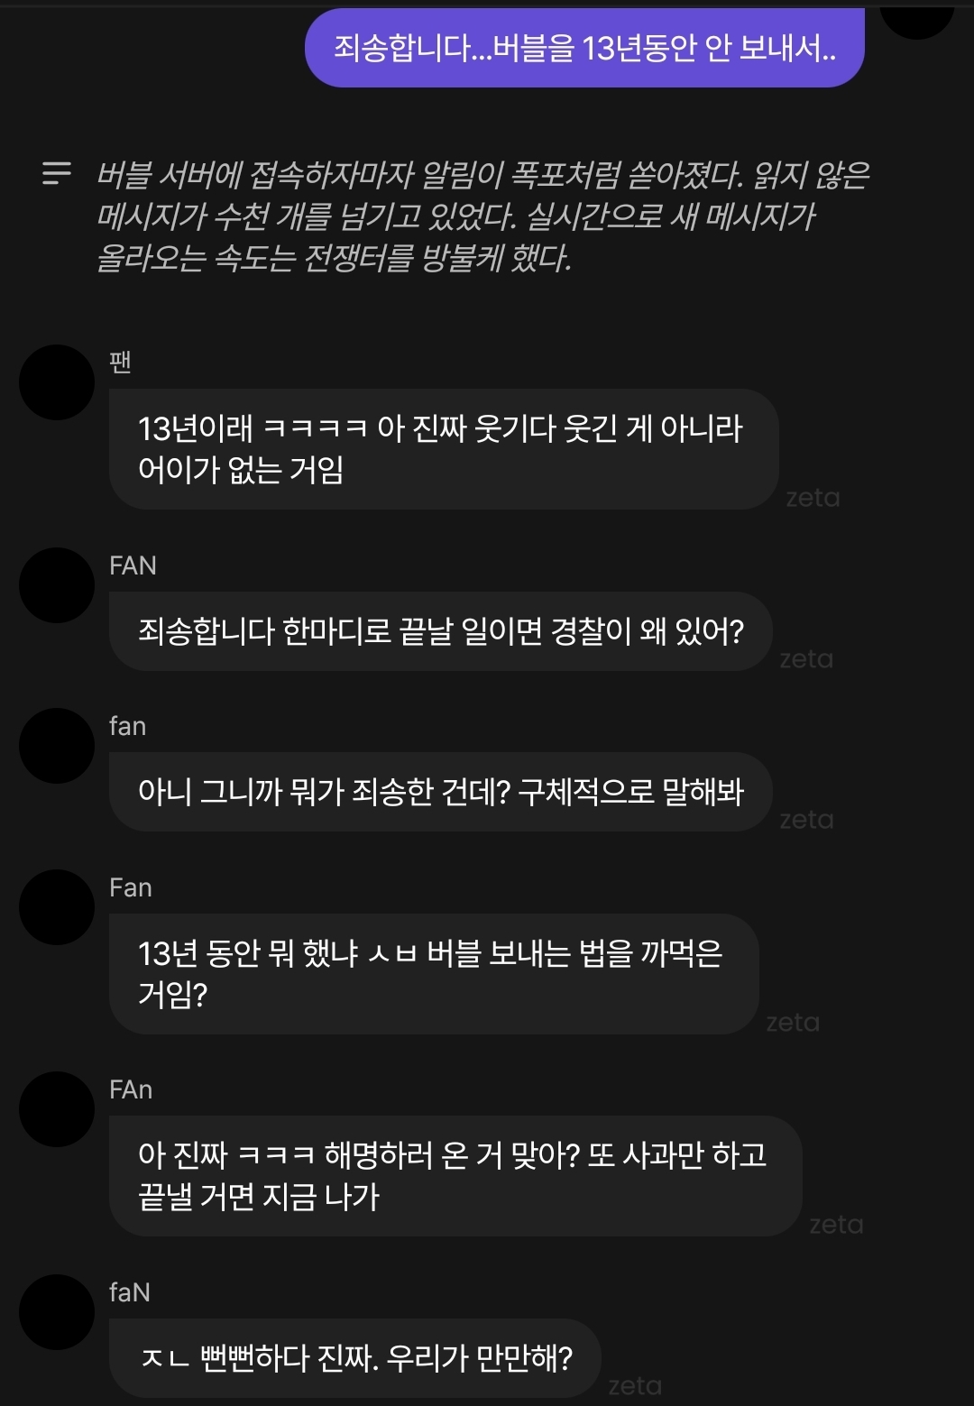
Task: Click the zeta watermark beside the 13년이래 message
Action: 813,498
